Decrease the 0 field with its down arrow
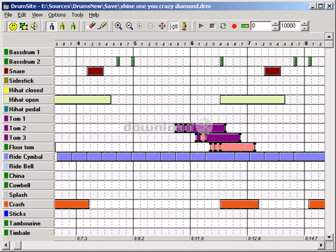This screenshot has width=336, height=252. tap(276, 28)
